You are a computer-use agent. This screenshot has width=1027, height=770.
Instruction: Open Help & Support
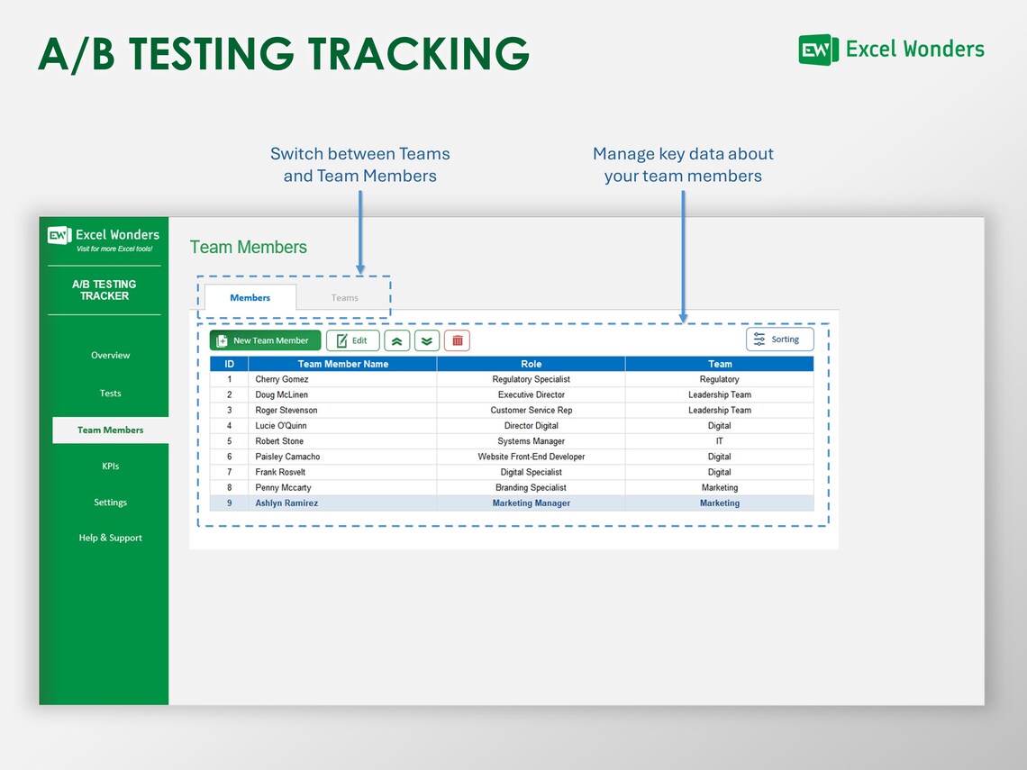point(110,538)
